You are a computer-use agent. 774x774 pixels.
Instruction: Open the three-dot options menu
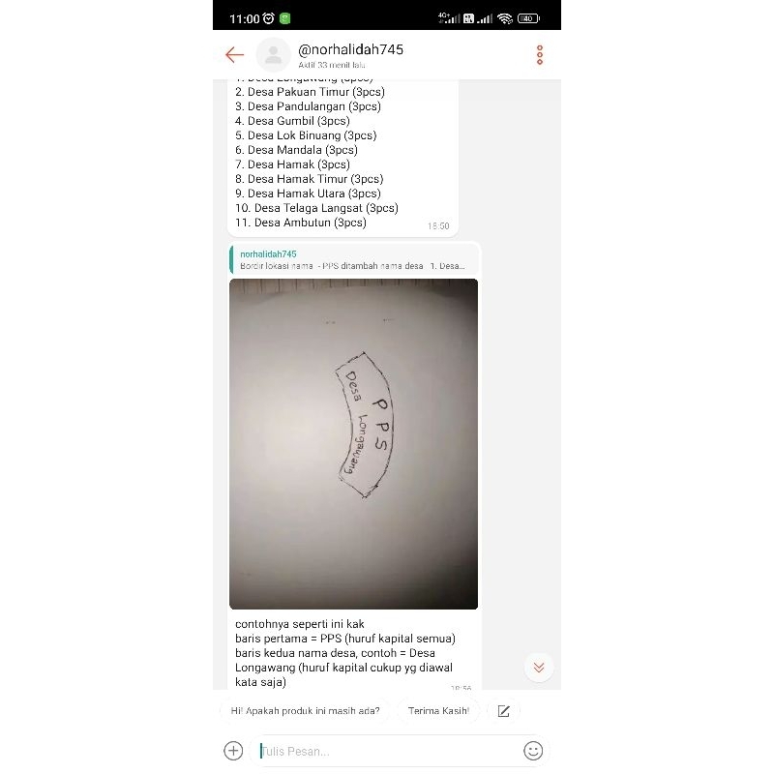pyautogui.click(x=540, y=55)
